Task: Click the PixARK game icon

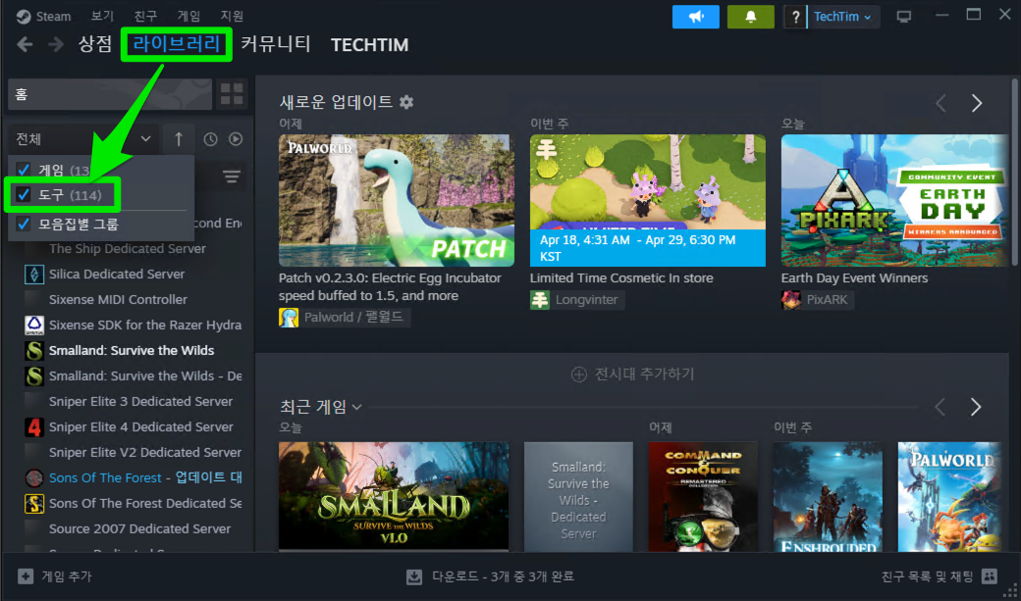Action: click(791, 300)
